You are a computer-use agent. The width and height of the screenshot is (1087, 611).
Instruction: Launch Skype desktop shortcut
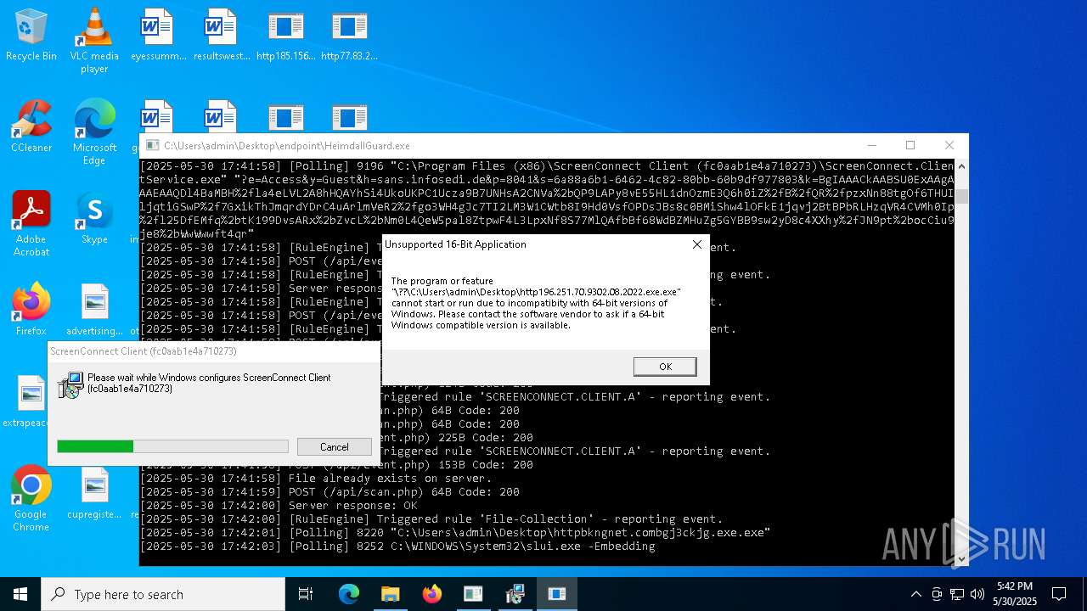coord(94,218)
